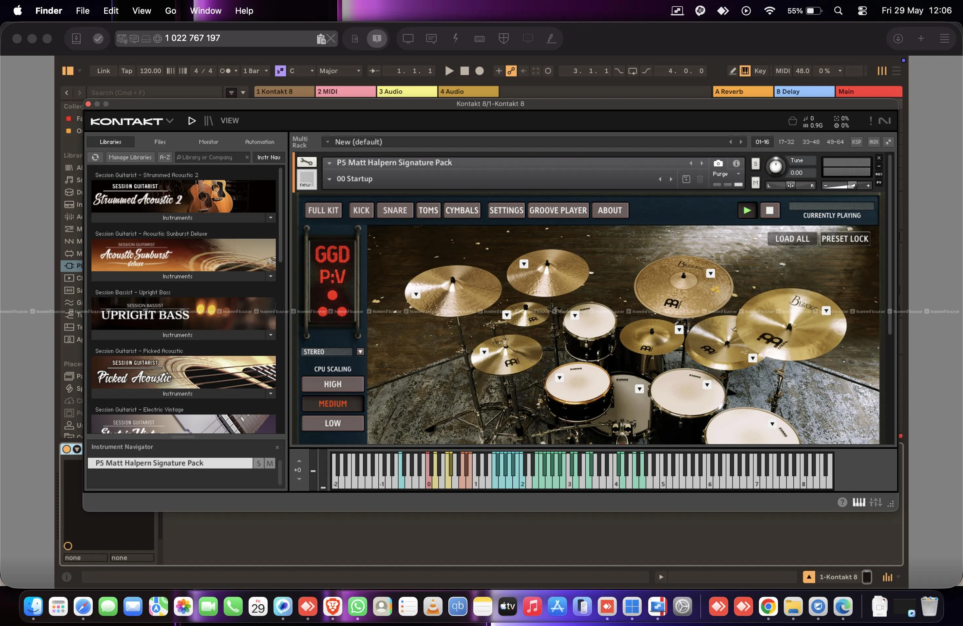
Task: Expand Strummed Acoustic 2 Instruments dropdown
Action: pos(270,218)
